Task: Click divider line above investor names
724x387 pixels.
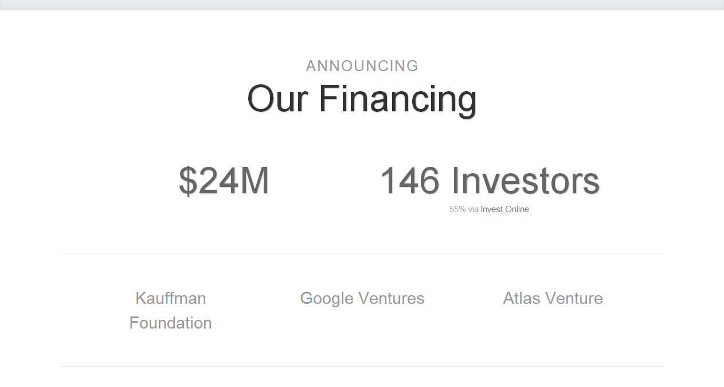Action: (x=362, y=253)
